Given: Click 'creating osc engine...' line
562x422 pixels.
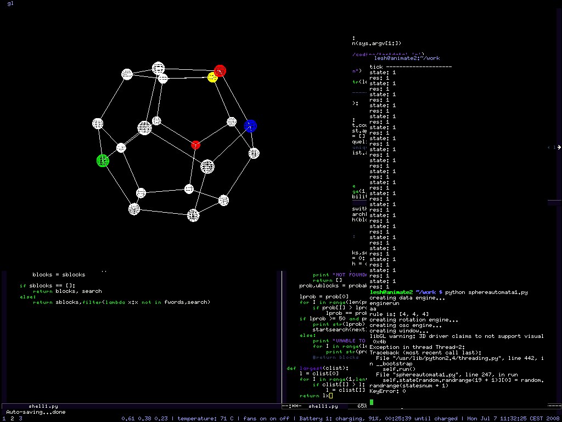Looking at the screenshot, I should [x=406, y=325].
